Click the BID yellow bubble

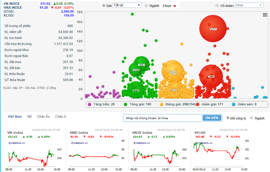pyautogui.click(x=175, y=90)
